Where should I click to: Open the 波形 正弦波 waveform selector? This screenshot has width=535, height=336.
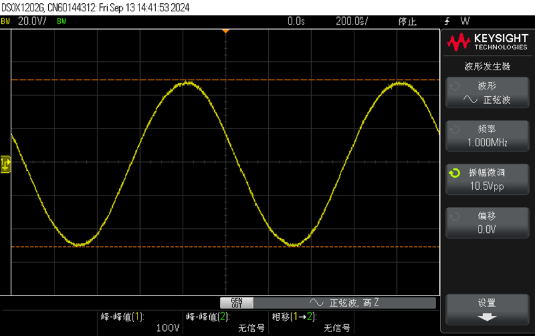487,93
